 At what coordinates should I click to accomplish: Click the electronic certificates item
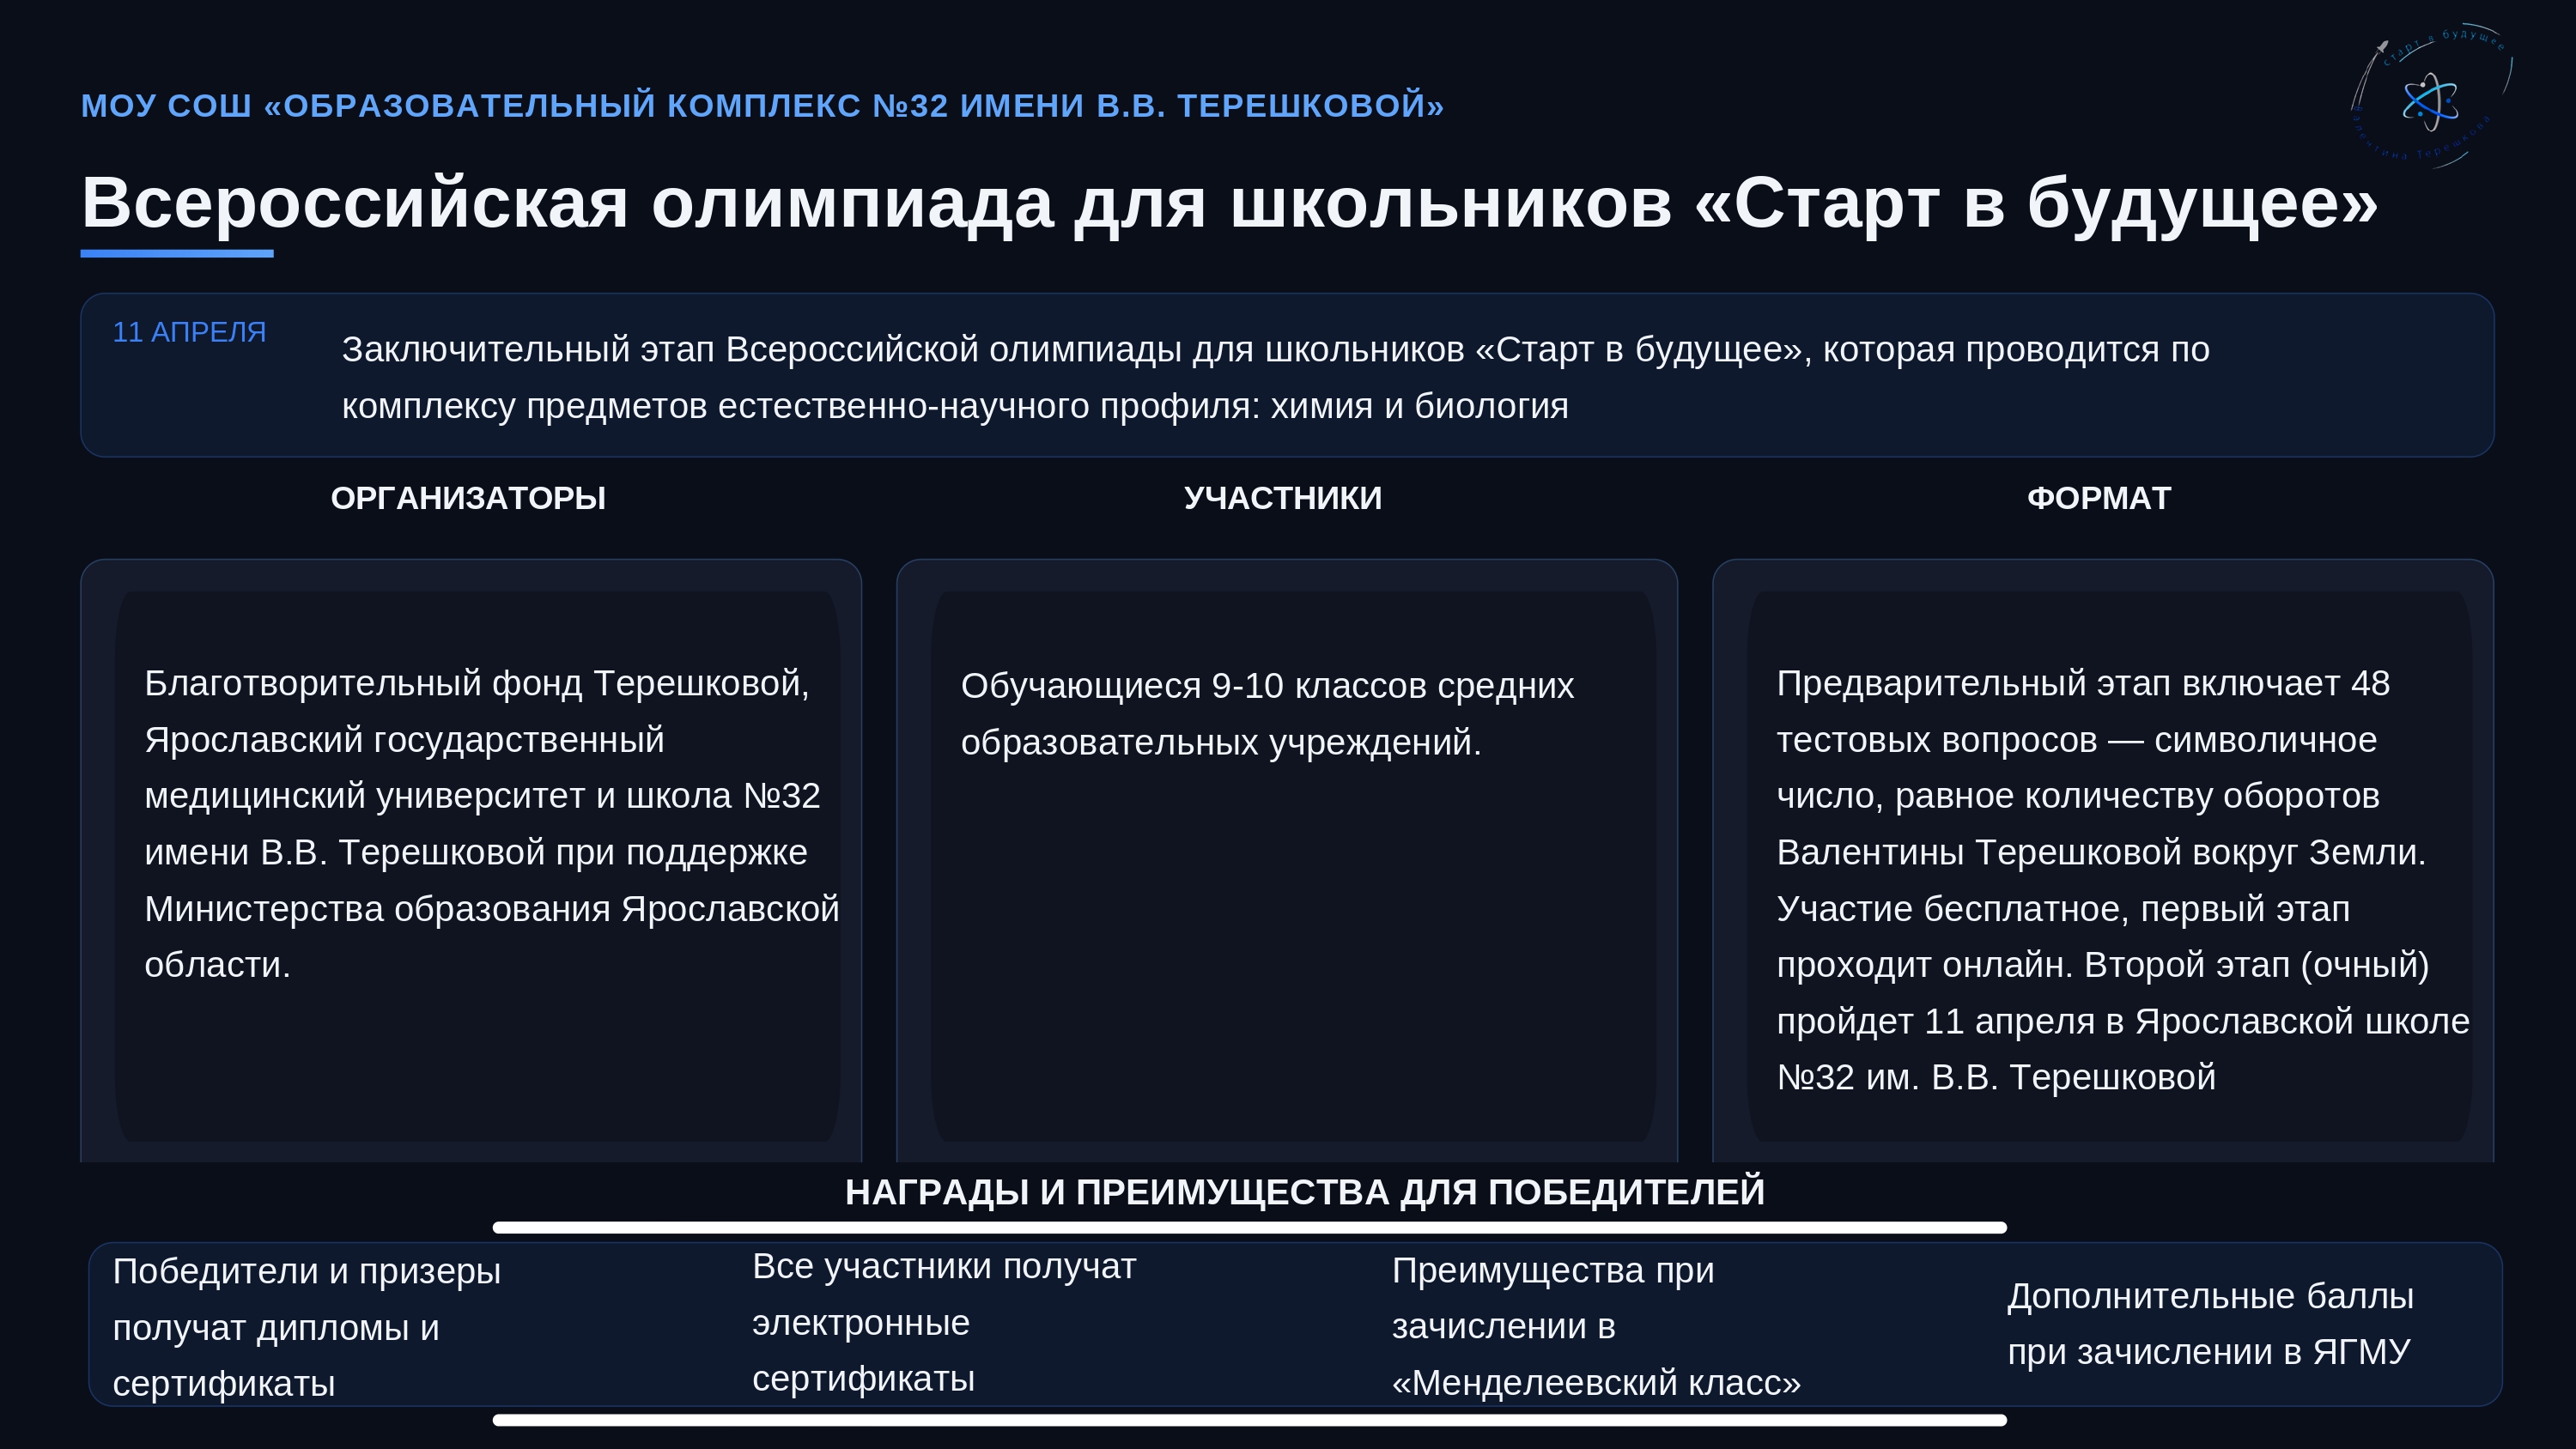tap(943, 1322)
